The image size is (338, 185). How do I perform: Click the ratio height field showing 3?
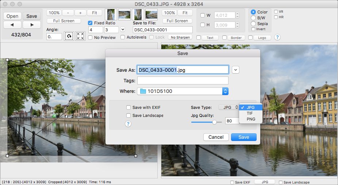[x=111, y=30]
